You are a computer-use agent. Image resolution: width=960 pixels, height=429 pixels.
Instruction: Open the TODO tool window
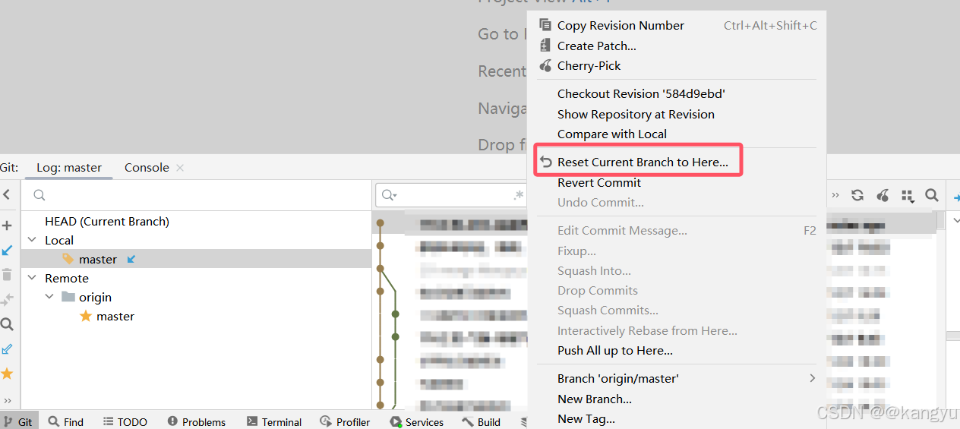point(125,421)
